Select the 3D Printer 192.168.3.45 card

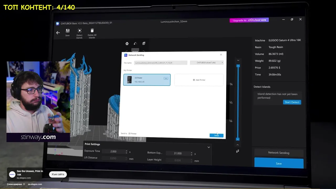coord(147,80)
